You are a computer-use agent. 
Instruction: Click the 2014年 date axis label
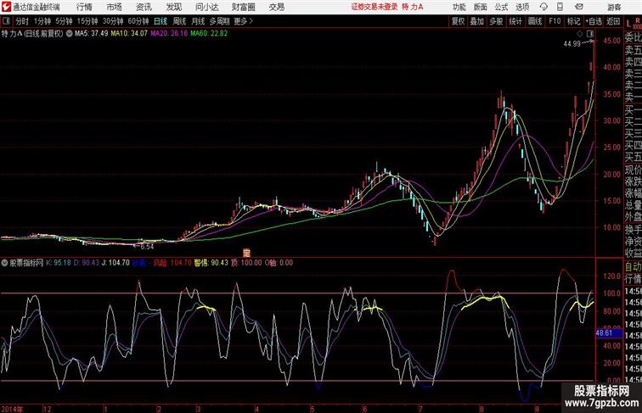pyautogui.click(x=12, y=409)
